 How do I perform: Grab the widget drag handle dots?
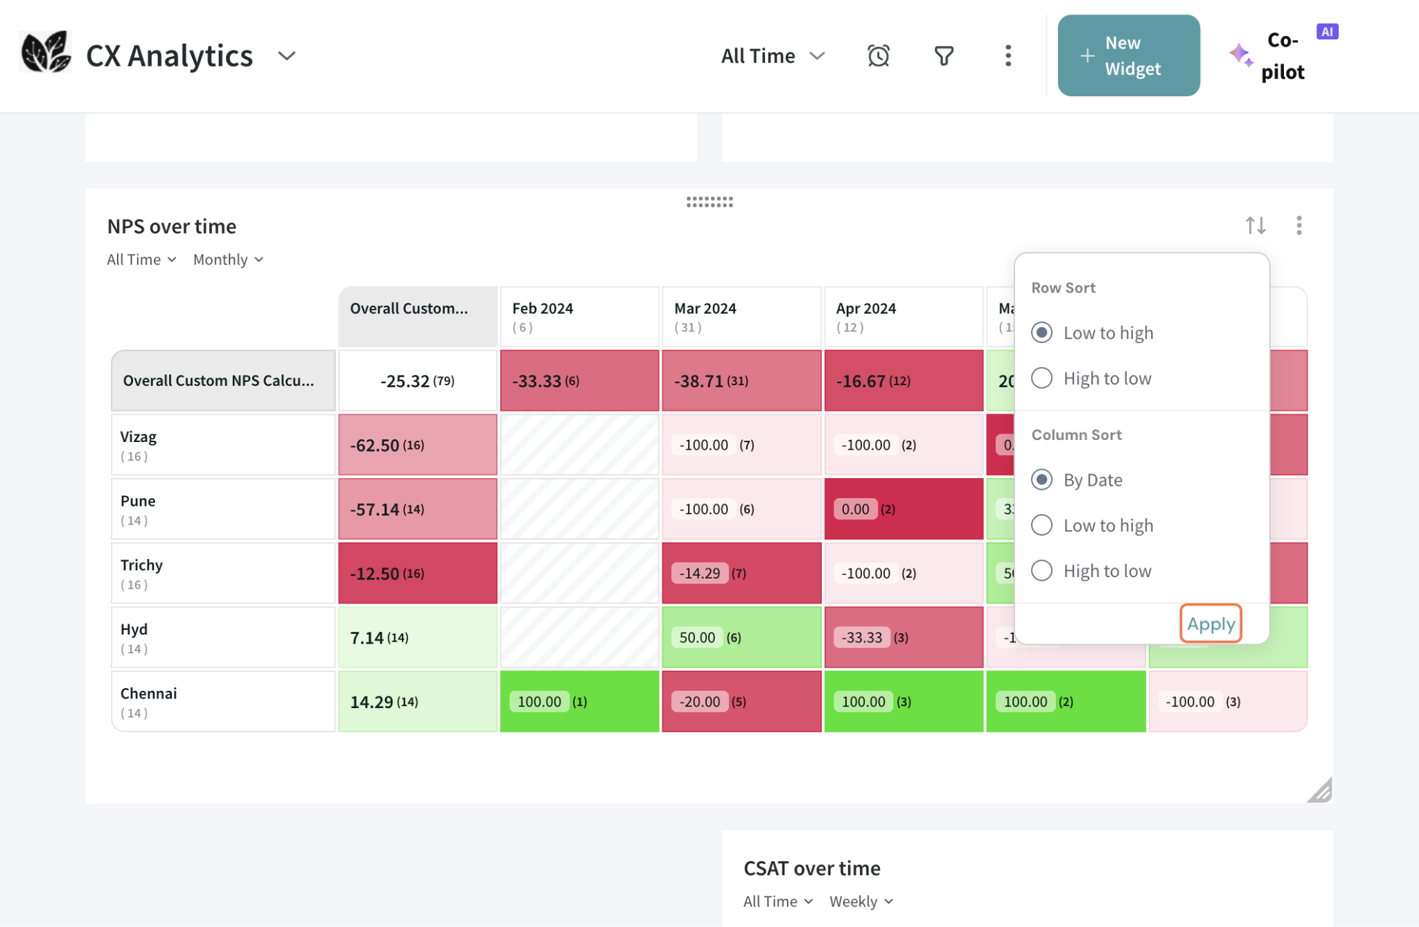tap(709, 202)
